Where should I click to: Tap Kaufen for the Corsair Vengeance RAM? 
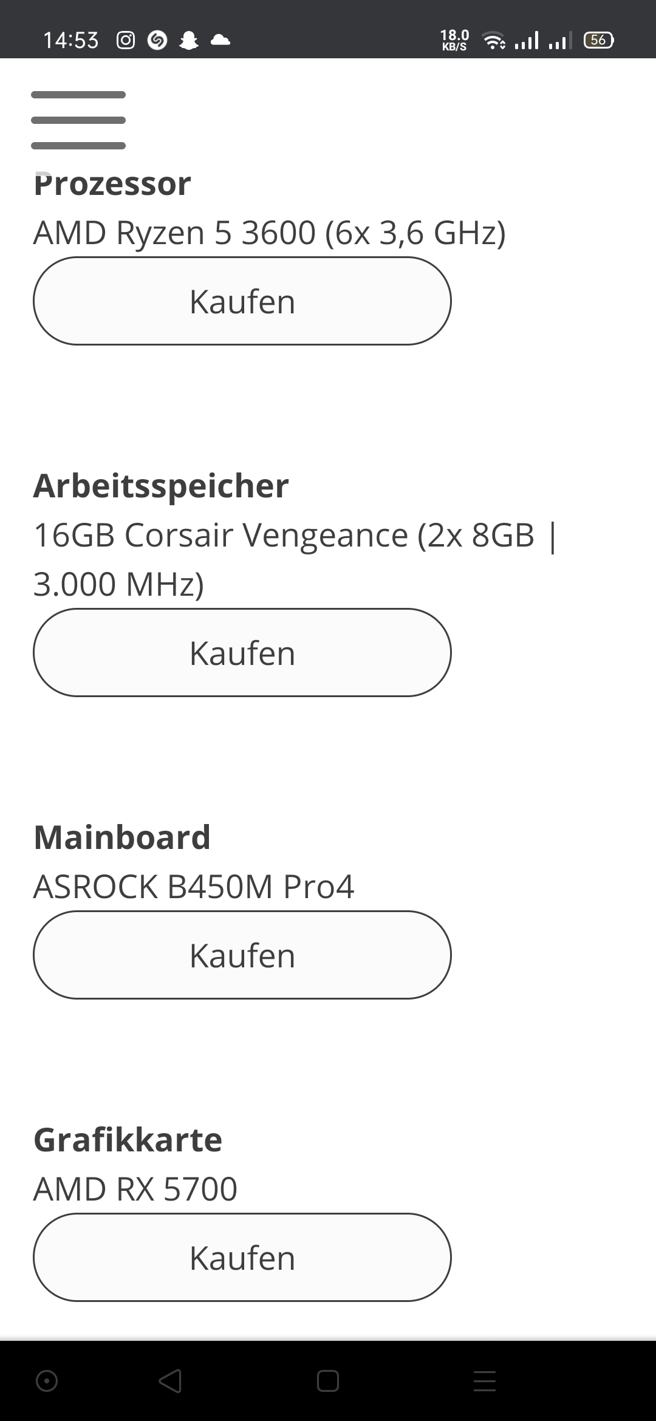pos(242,652)
